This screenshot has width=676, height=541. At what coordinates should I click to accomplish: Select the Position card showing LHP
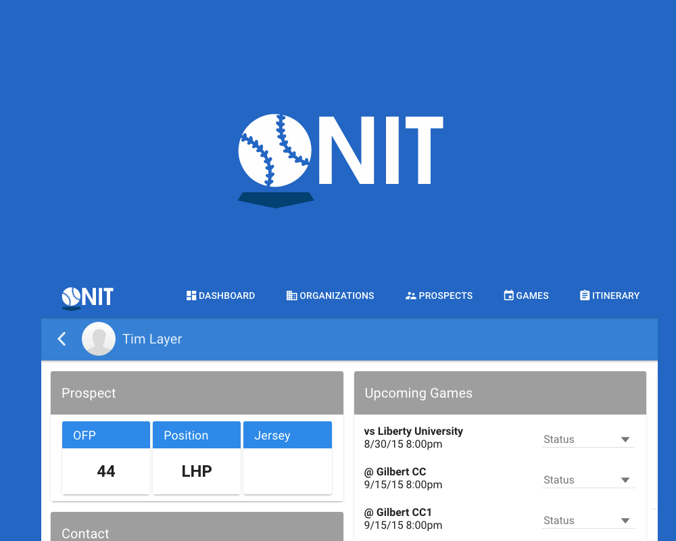(197, 458)
